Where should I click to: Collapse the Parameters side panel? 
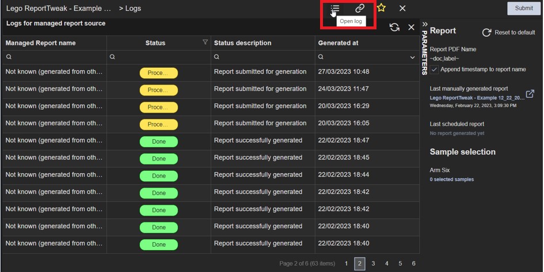coord(425,24)
